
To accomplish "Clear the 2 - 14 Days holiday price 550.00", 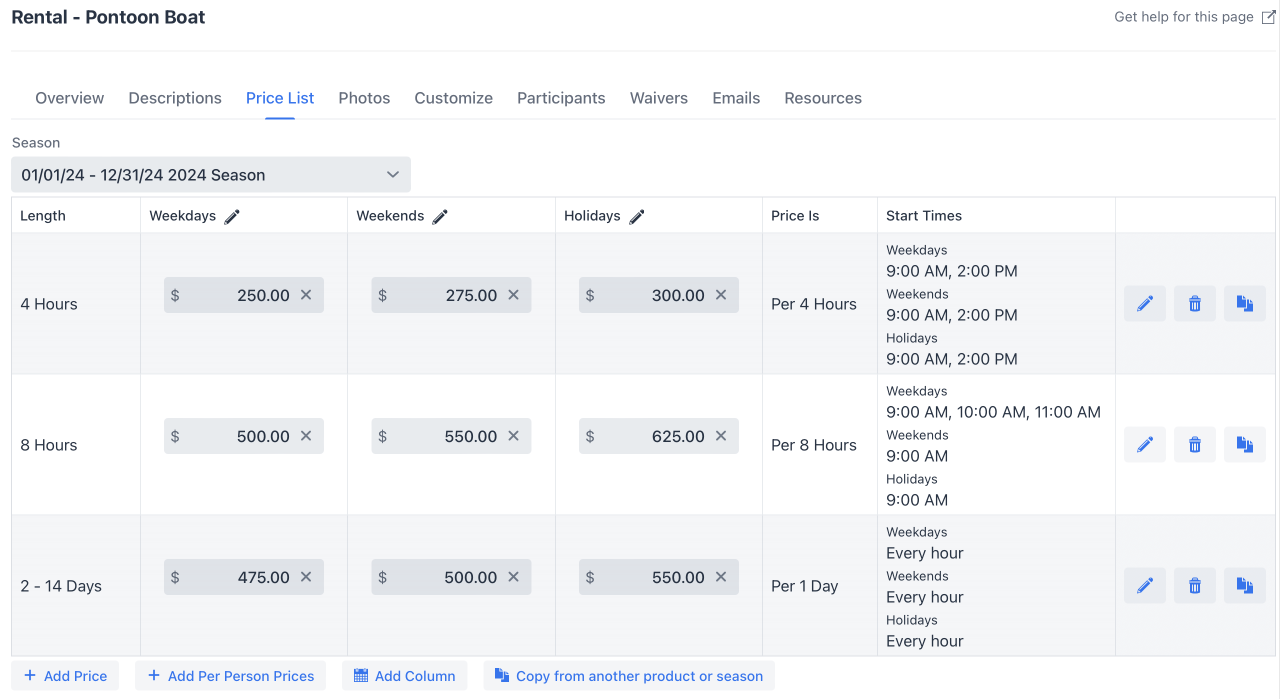I will tap(721, 577).
